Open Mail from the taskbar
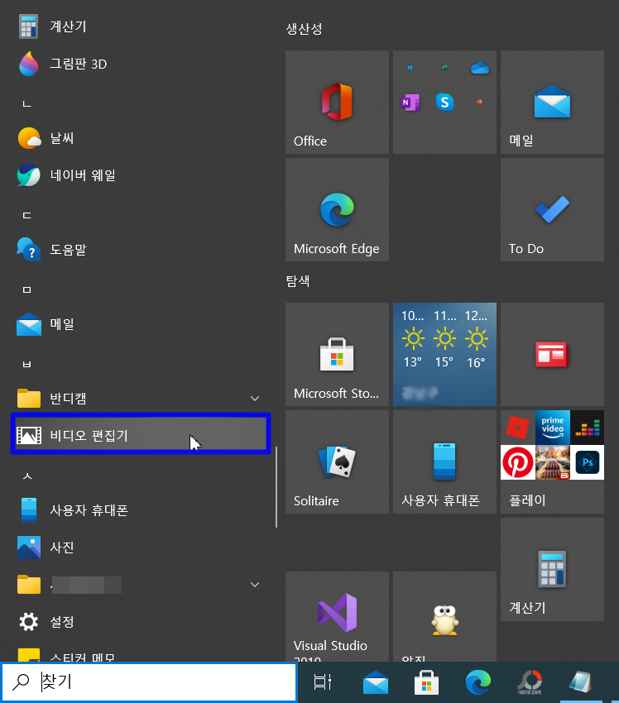This screenshot has height=703, width=619. (x=376, y=682)
